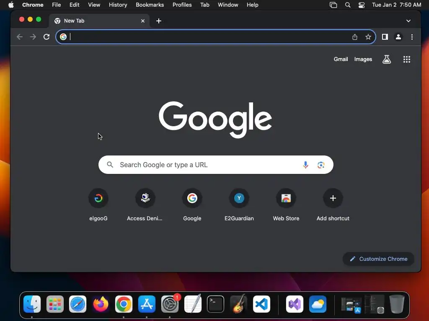Open the cloud weather app in Dock
The width and height of the screenshot is (429, 321).
pos(318,304)
